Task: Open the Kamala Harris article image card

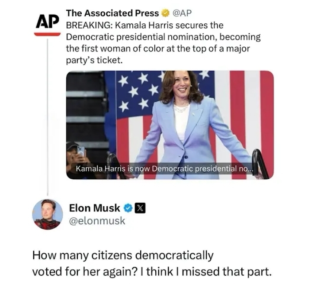Action: 170,125
